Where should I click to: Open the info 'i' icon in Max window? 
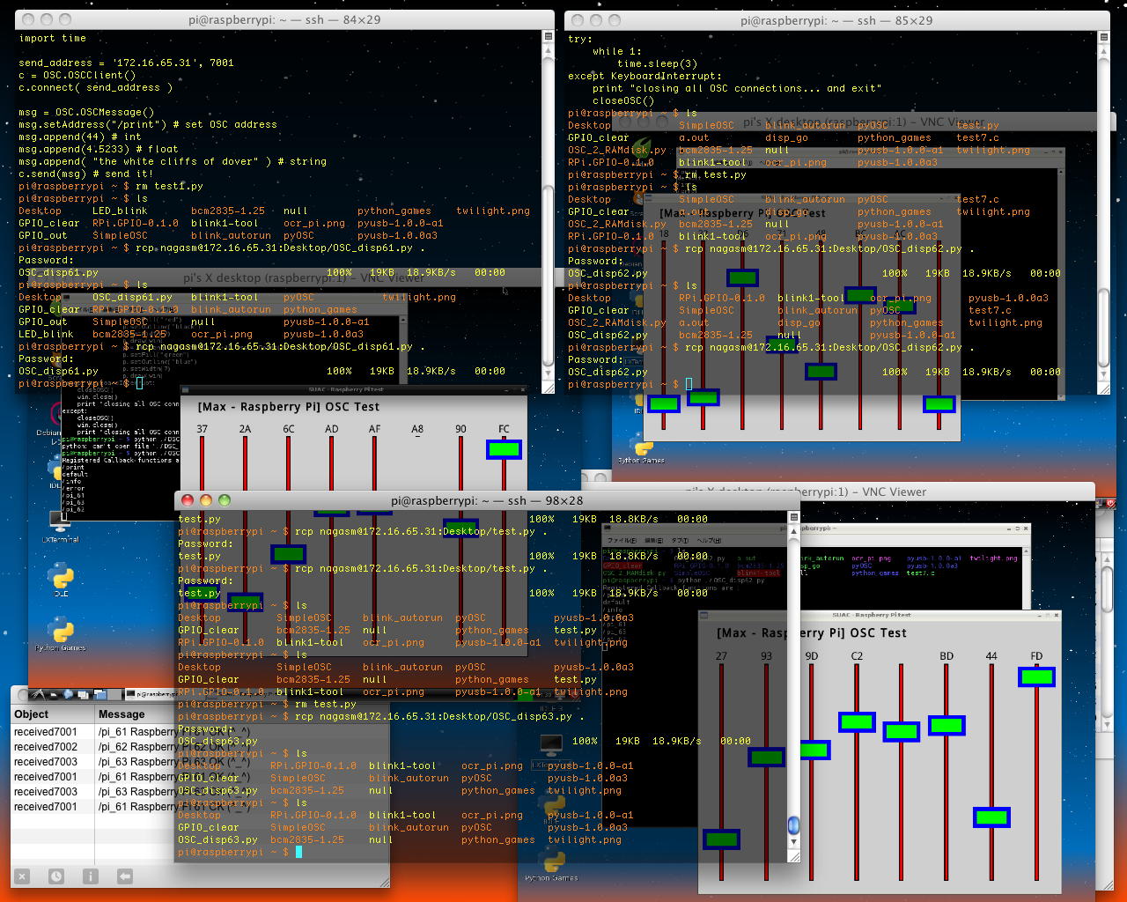pos(90,876)
